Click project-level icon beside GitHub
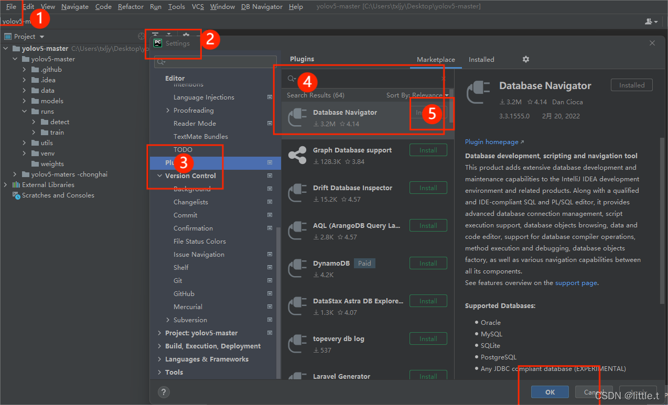668x405 pixels. click(x=270, y=294)
